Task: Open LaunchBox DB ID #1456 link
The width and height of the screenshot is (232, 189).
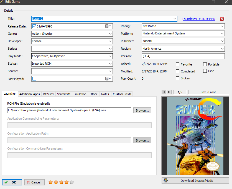Action: [198, 19]
